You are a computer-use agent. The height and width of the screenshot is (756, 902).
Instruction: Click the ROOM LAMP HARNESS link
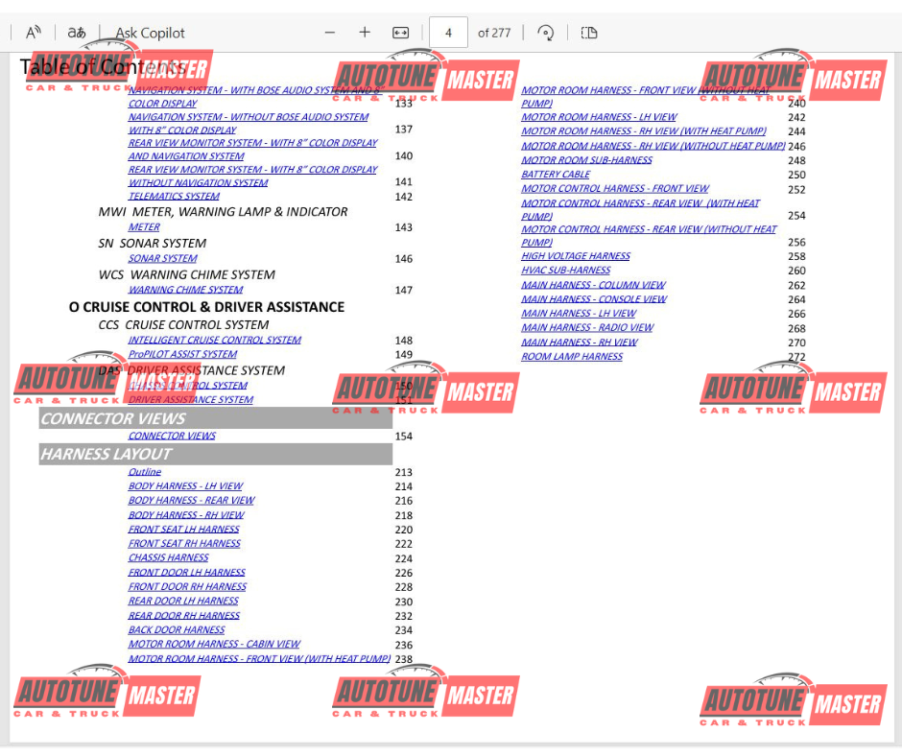click(572, 357)
